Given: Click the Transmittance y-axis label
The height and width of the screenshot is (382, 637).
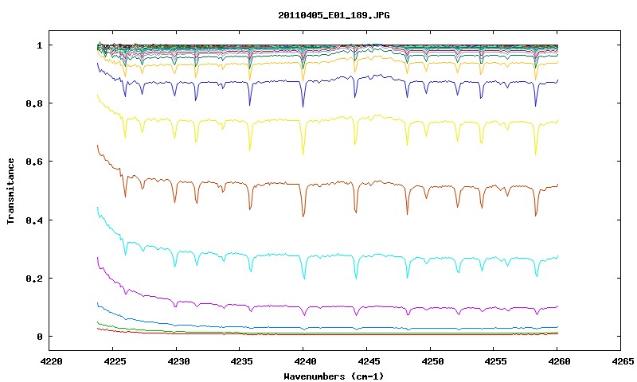Looking at the screenshot, I should [11, 191].
